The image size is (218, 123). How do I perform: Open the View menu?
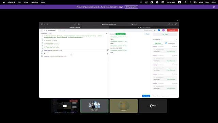[26, 2]
